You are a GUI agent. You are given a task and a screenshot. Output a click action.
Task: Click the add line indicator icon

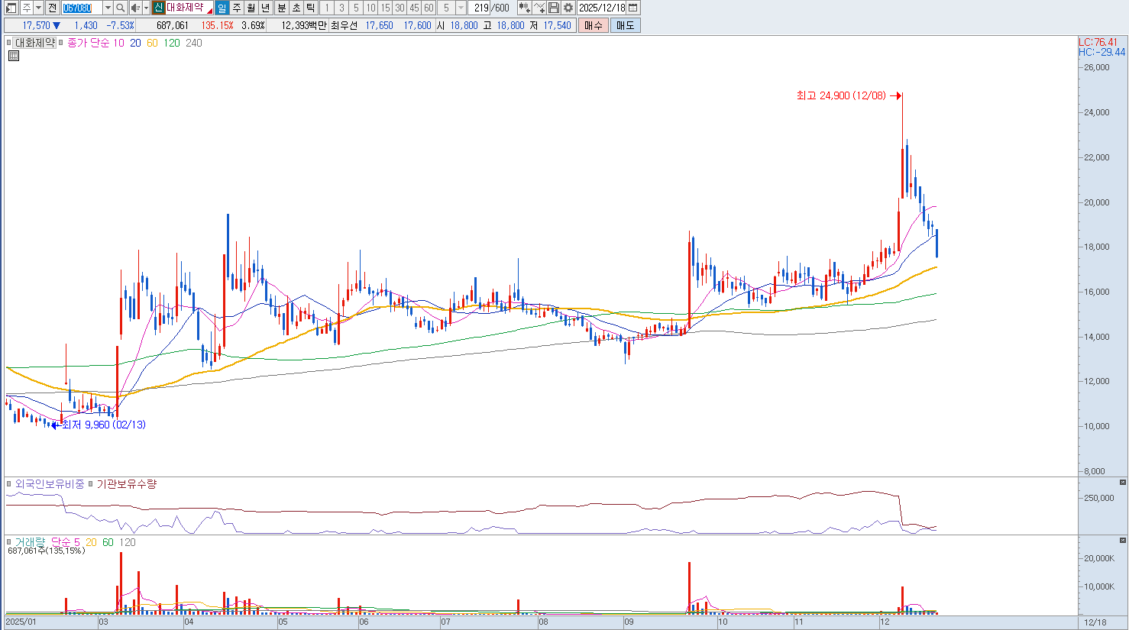539,8
